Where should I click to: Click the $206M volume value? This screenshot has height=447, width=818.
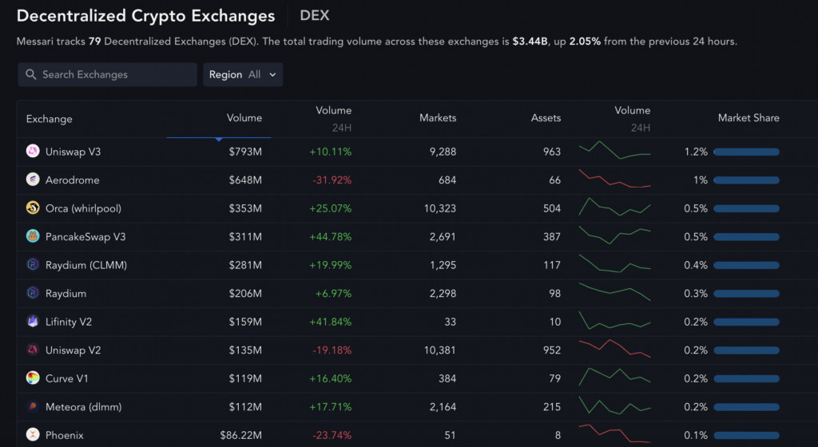(x=245, y=293)
